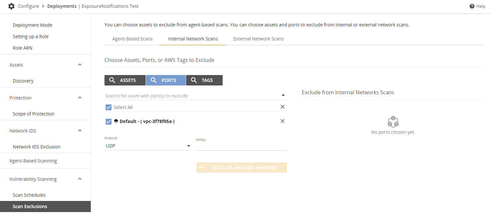
Task: Click the 'No ports chosen yet.' text
Action: click(x=393, y=132)
